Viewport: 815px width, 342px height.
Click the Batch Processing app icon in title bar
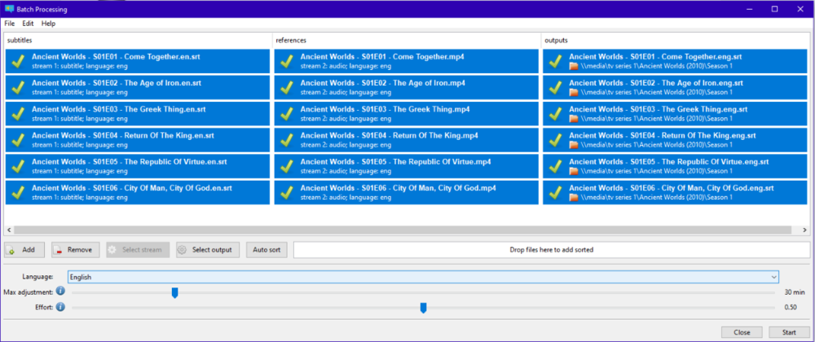coord(9,9)
